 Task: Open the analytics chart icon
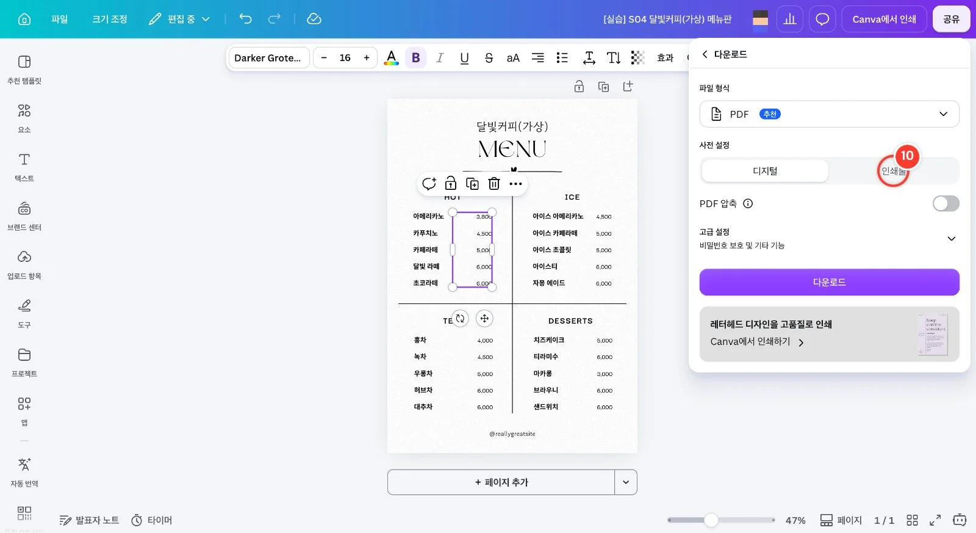(790, 19)
